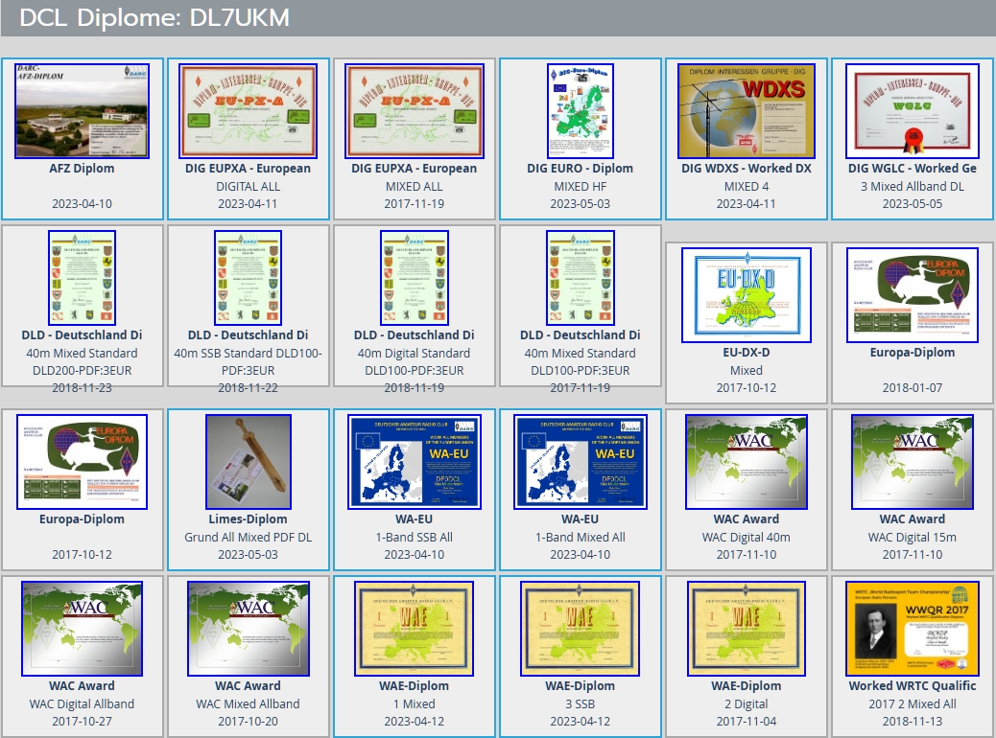Click the date 2018-01-07 under Europa-Diplom
Image resolution: width=996 pixels, height=738 pixels.
coord(913,388)
